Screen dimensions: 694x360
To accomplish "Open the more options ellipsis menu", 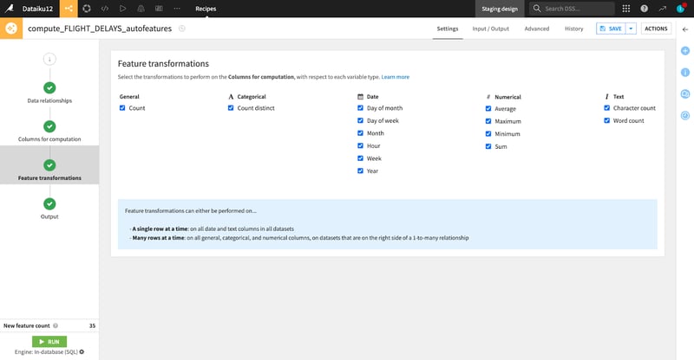I will pos(177,9).
